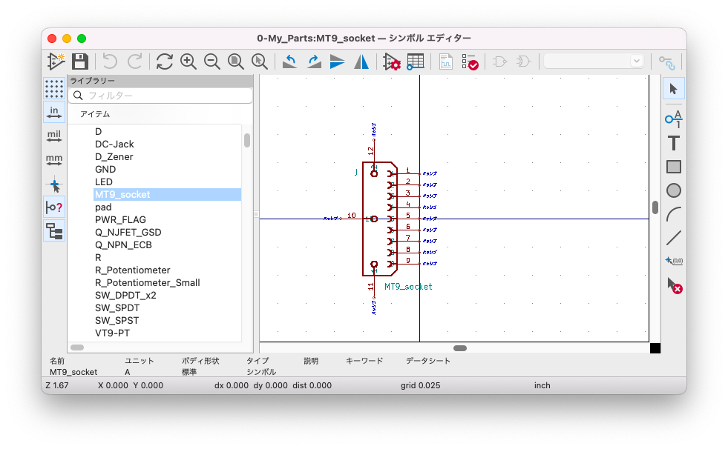
Task: Select MT9_socket in the library list
Action: point(167,195)
